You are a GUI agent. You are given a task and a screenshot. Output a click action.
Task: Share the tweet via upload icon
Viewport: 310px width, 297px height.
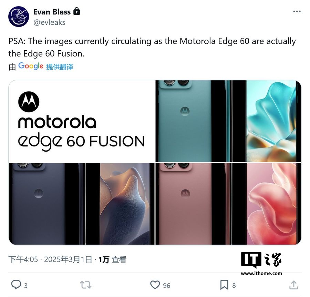tap(294, 285)
